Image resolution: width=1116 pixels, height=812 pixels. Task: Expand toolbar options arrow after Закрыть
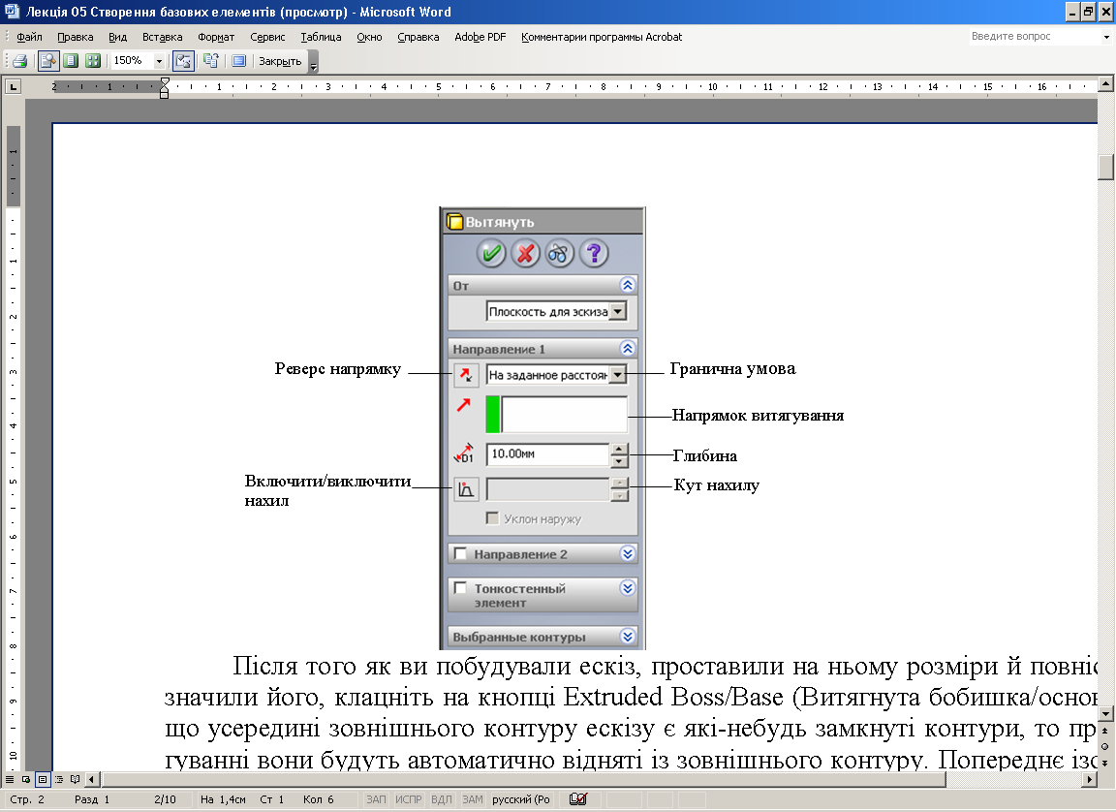pyautogui.click(x=313, y=63)
